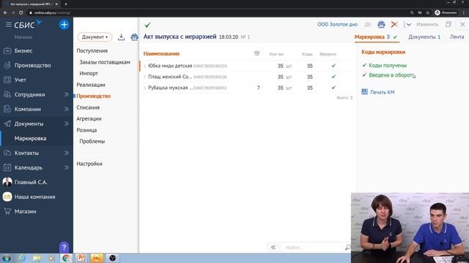469x263 pixels.
Task: Close the document panel with X
Action: 462,24
